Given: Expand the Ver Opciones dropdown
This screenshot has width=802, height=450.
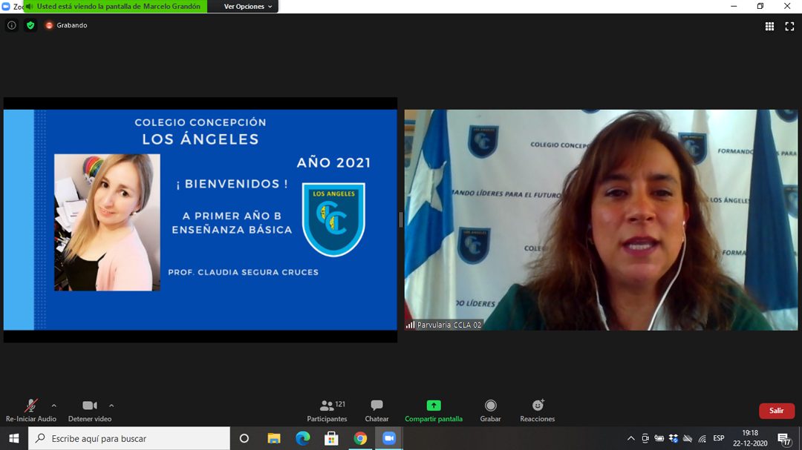Looking at the screenshot, I should pyautogui.click(x=249, y=7).
